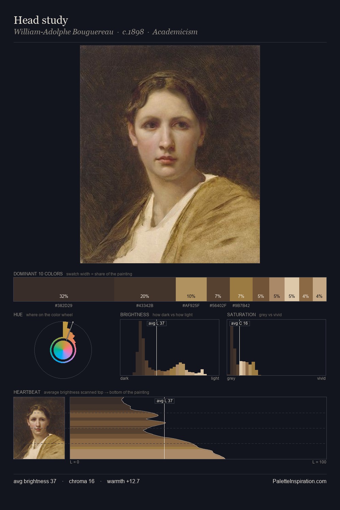Image resolution: width=340 pixels, height=510 pixels.
Task: Click the L = 100 axis label
Action: tap(319, 462)
